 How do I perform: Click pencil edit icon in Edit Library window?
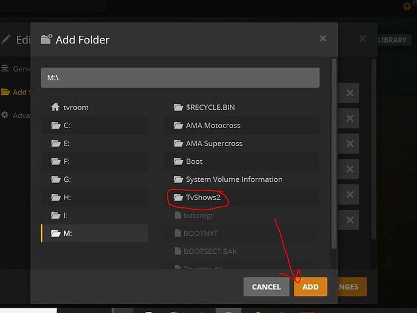pyautogui.click(x=5, y=39)
